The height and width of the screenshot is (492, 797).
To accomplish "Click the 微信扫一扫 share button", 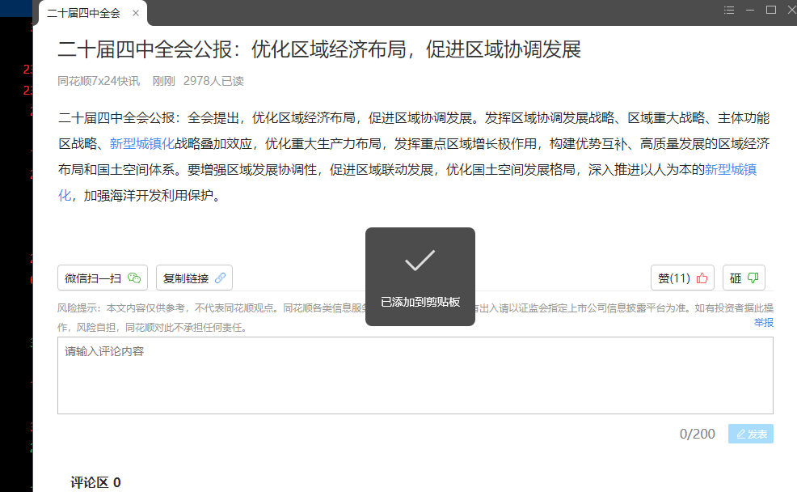I will click(103, 278).
